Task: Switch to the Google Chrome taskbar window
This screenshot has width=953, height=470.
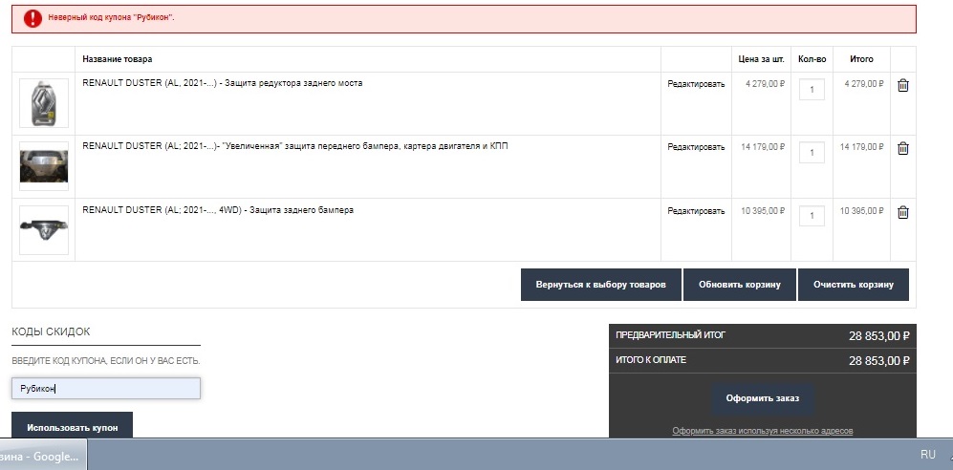Action: 43,457
